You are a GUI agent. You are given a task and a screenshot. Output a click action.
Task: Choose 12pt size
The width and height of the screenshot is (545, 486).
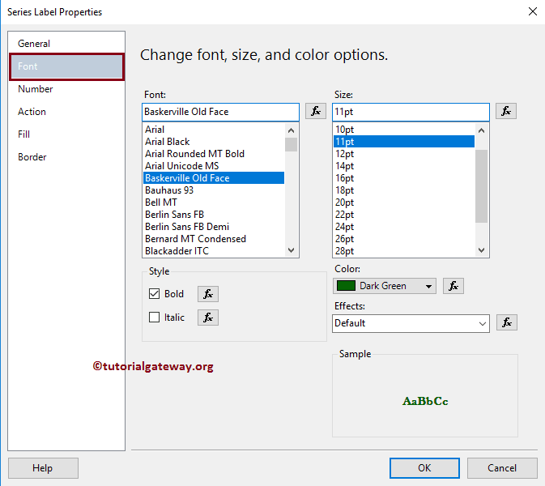coord(404,154)
